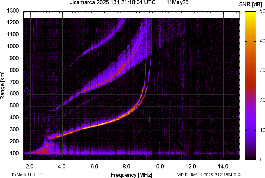
Task: Click the SNR color scale bar
Action: pyautogui.click(x=251, y=86)
